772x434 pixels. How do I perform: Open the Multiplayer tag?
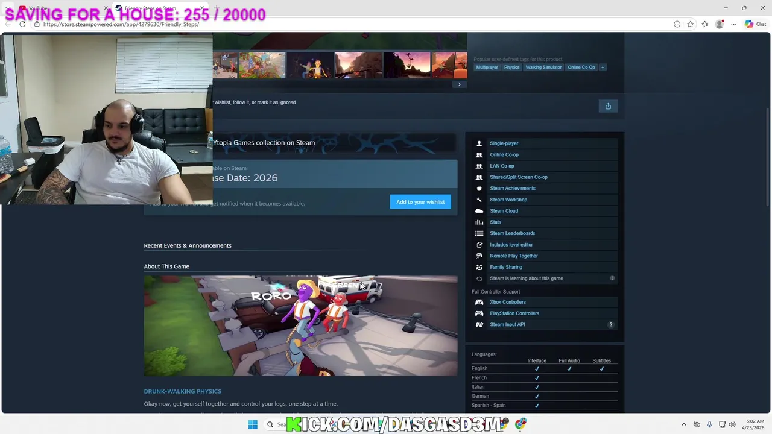(487, 67)
